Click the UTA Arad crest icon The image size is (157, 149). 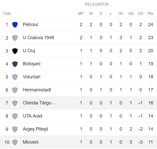pyautogui.click(x=15, y=116)
